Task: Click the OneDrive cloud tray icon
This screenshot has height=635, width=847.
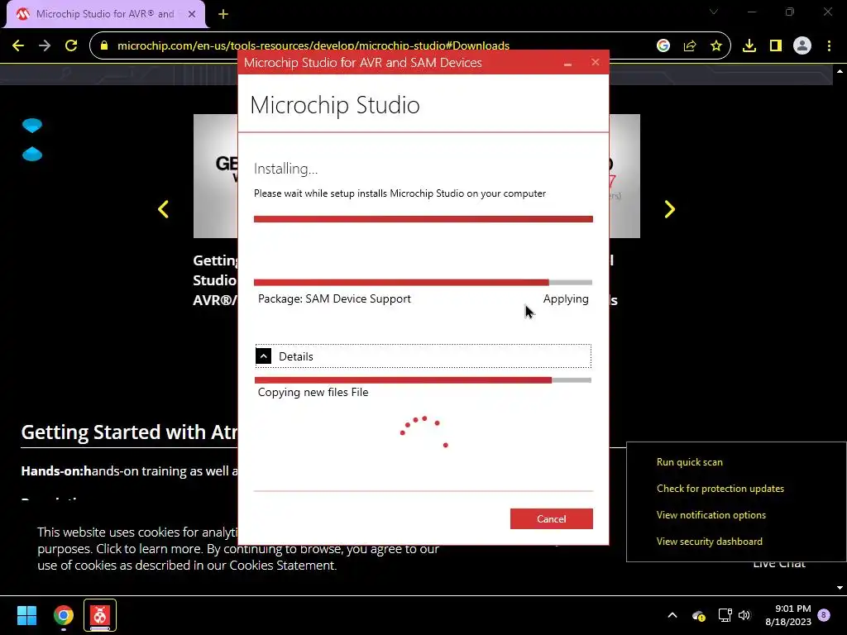Action: [698, 615]
